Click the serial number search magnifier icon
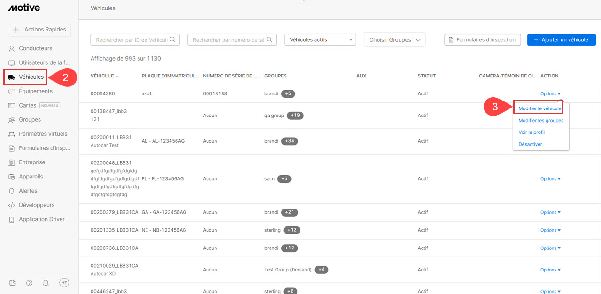Screen dimensions: 601x294 (270, 40)
